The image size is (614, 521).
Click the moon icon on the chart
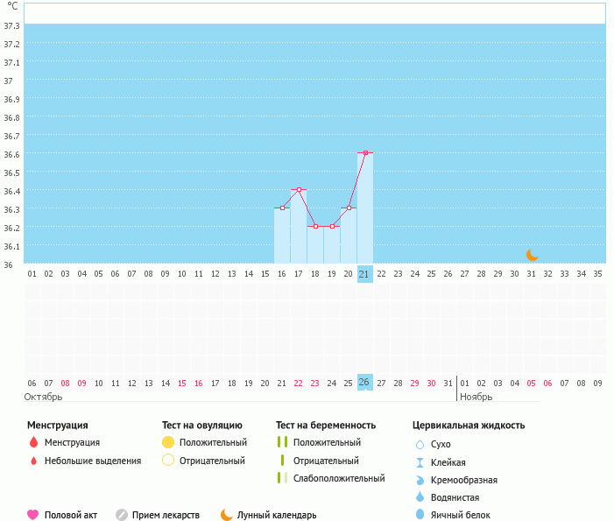point(532,254)
